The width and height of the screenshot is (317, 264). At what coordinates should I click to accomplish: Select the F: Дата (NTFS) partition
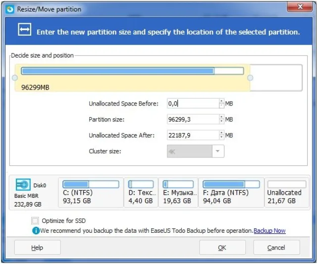231,192
